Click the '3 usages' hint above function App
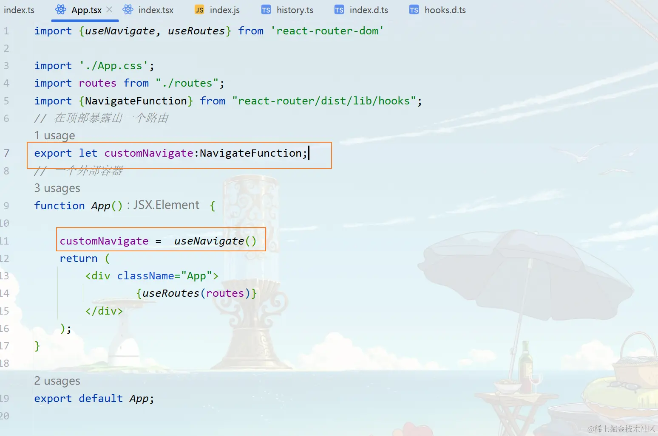Screen dimensions: 658x436 tap(57, 188)
